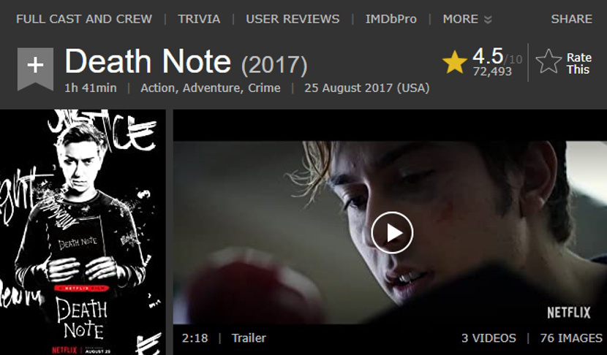607x355 pixels.
Task: Click the 72,493 ratings count
Action: [492, 72]
